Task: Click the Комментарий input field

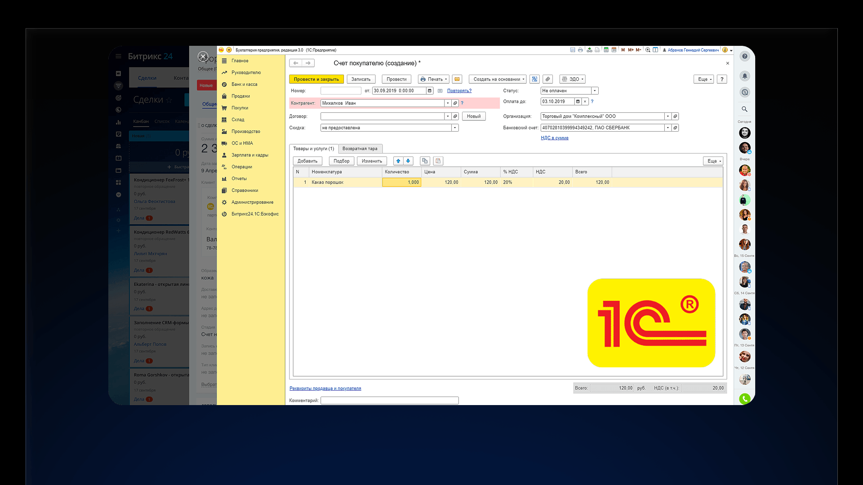Action: tap(390, 401)
